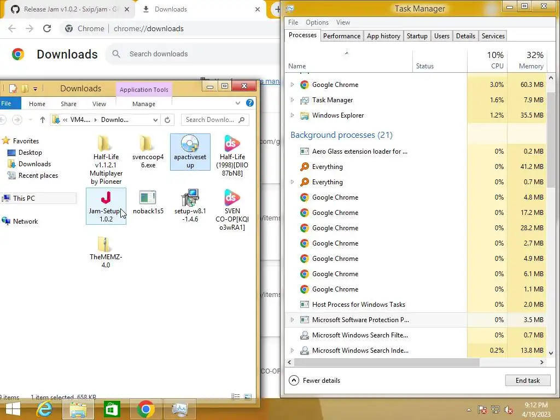560x420 pixels.
Task: Click Task Manager vertical scrollbar down arrow
Action: (551, 353)
